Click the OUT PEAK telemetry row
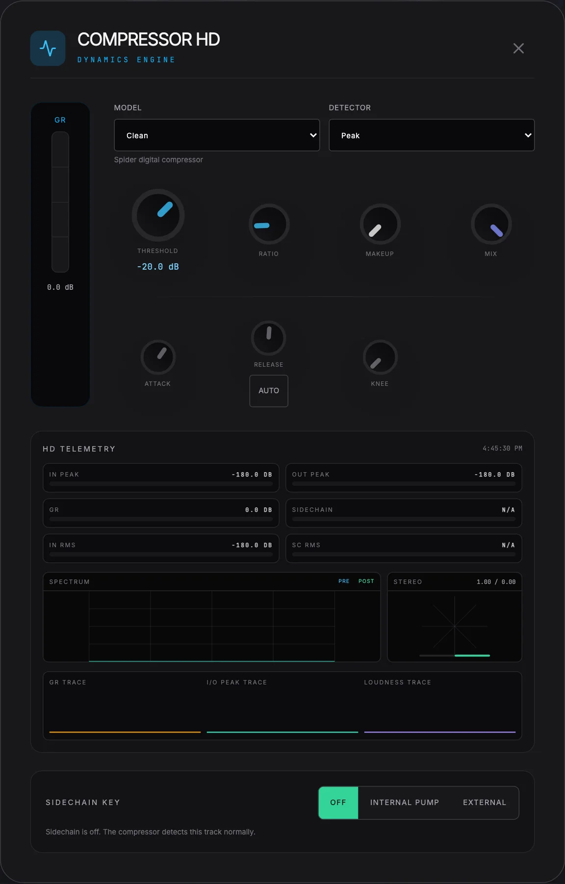565x884 pixels. tap(404, 478)
